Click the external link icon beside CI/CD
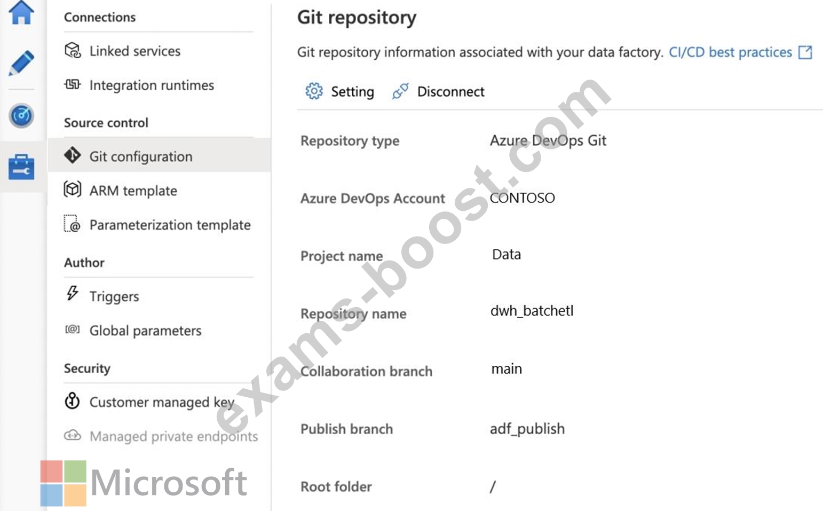823x511 pixels. click(805, 52)
